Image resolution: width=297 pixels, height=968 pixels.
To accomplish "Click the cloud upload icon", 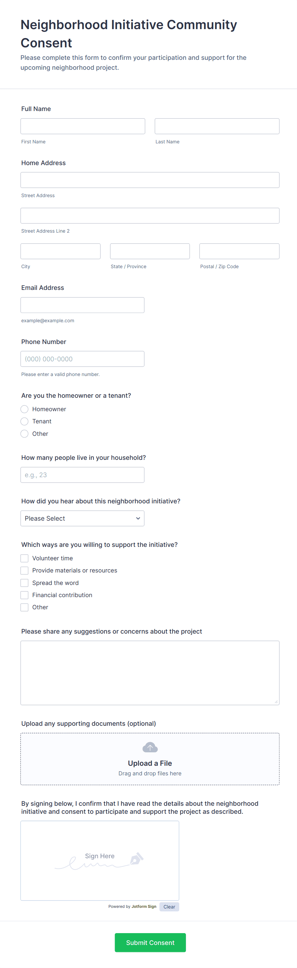I will (150, 747).
